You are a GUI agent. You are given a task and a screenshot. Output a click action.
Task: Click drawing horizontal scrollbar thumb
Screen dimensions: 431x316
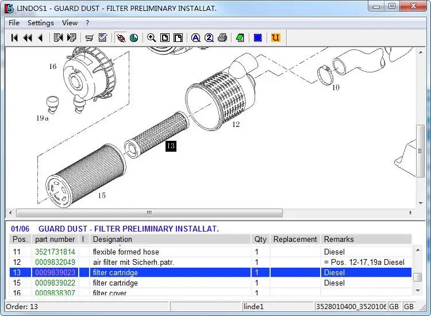(x=149, y=213)
